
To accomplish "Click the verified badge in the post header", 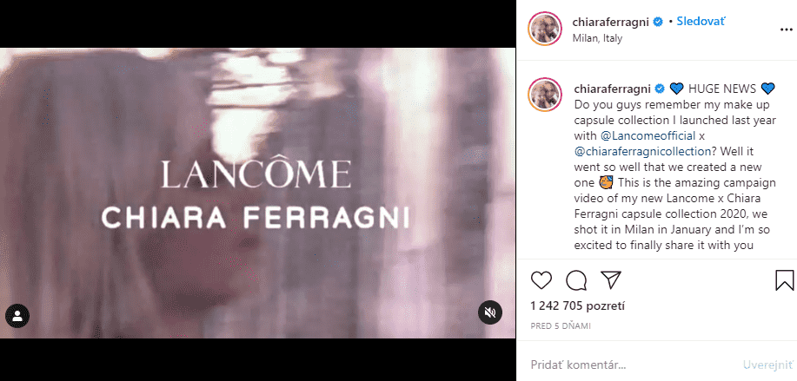I will click(x=658, y=22).
